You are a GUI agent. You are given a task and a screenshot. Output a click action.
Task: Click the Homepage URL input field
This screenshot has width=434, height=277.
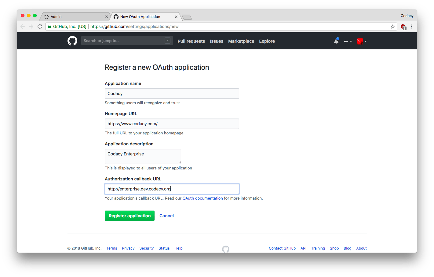pos(172,124)
